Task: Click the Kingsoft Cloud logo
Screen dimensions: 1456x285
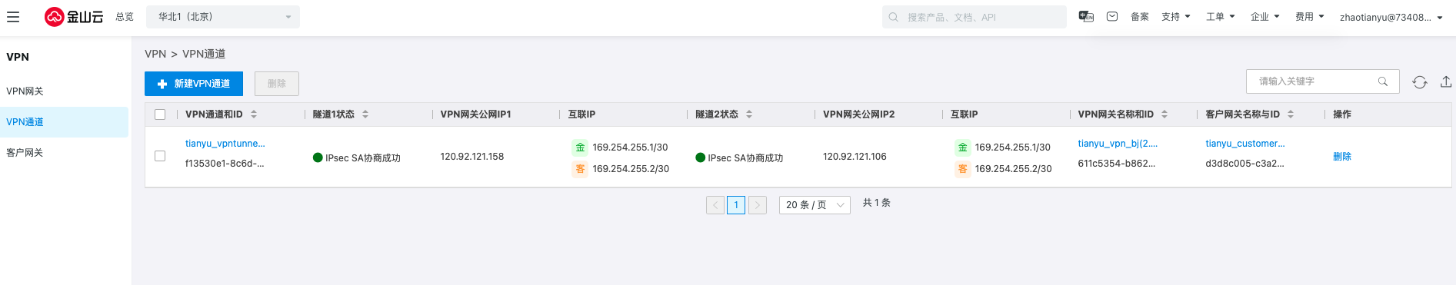Action: [74, 17]
